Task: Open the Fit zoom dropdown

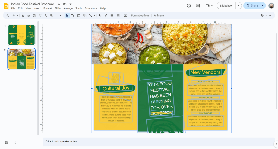Action: click(x=55, y=15)
